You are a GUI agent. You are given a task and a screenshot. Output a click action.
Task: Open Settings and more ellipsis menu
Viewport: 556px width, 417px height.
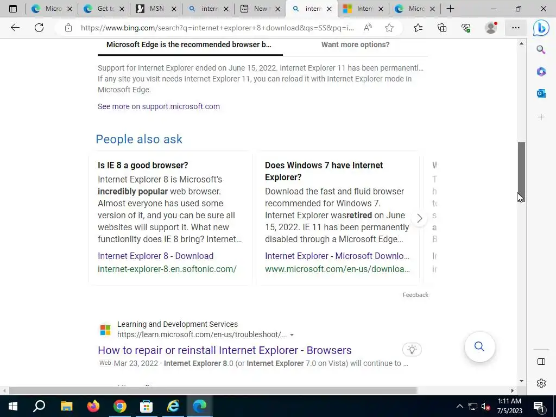(516, 28)
